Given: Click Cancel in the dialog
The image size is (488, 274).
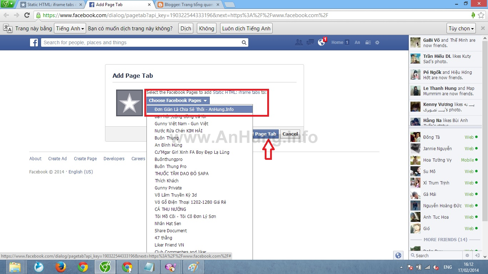Looking at the screenshot, I should coord(290,134).
